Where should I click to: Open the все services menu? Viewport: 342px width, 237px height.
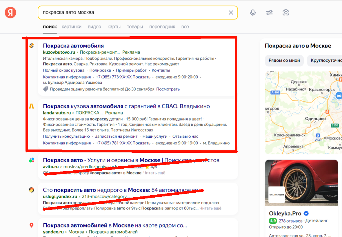[185, 27]
